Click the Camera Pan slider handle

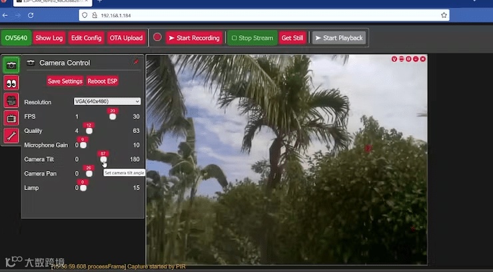(89, 174)
